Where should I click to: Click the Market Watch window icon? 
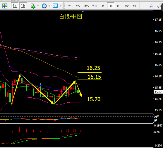5,6
